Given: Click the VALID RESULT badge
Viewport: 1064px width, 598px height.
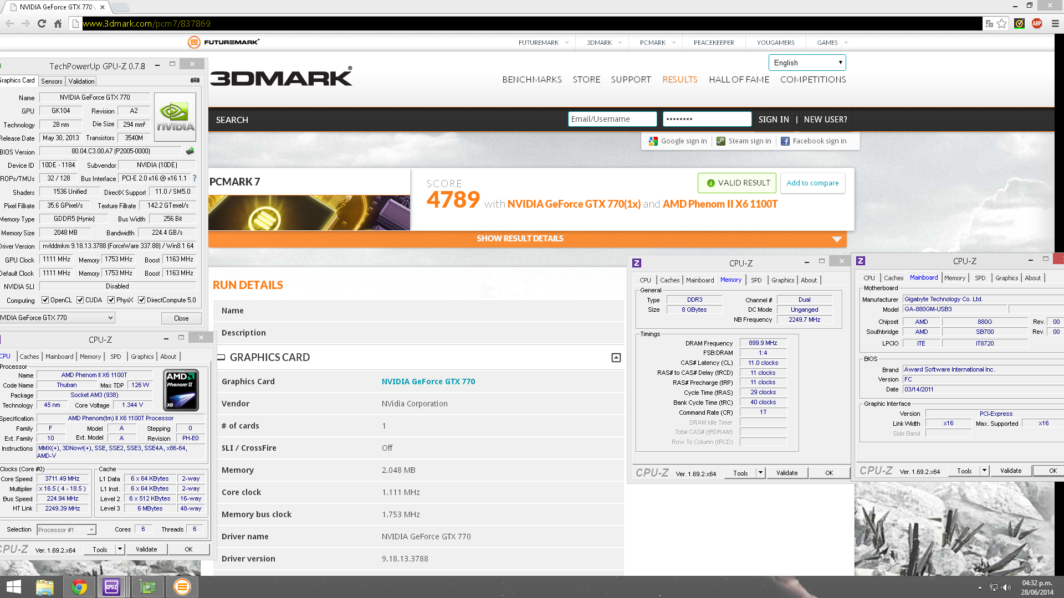Looking at the screenshot, I should click(738, 183).
